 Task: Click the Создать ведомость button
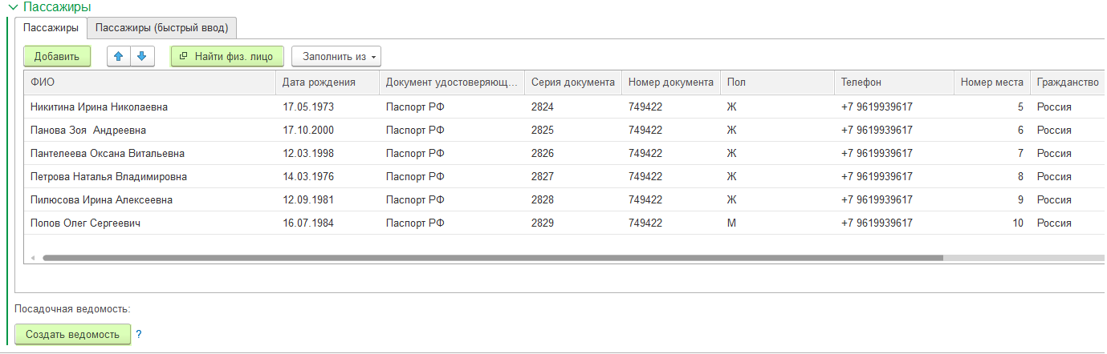click(72, 334)
